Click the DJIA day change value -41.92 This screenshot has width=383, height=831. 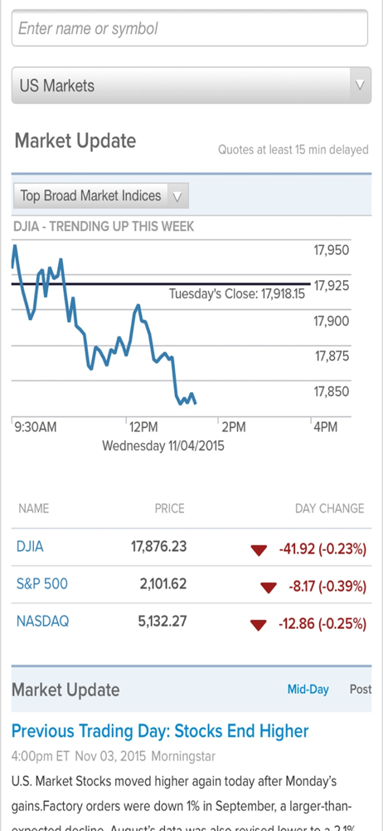(x=296, y=550)
